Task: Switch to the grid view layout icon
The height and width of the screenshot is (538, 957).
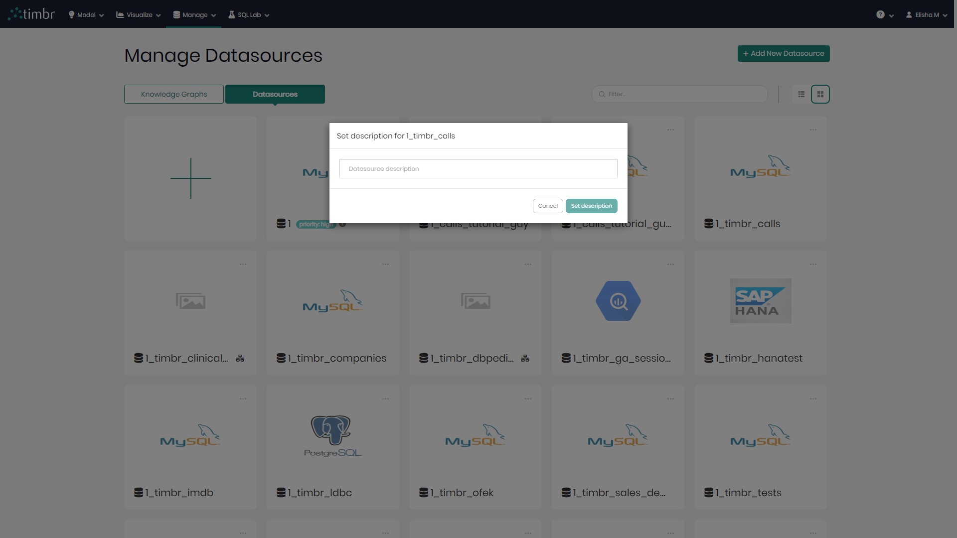Action: pos(820,94)
